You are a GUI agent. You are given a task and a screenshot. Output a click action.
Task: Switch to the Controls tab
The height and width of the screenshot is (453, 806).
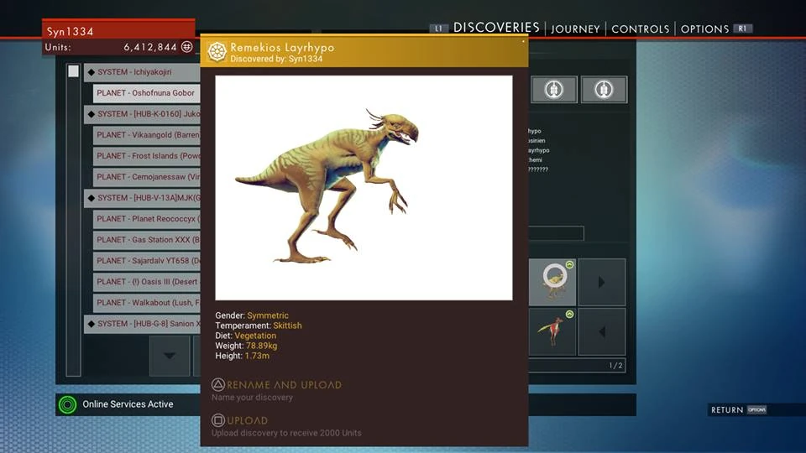[640, 29]
